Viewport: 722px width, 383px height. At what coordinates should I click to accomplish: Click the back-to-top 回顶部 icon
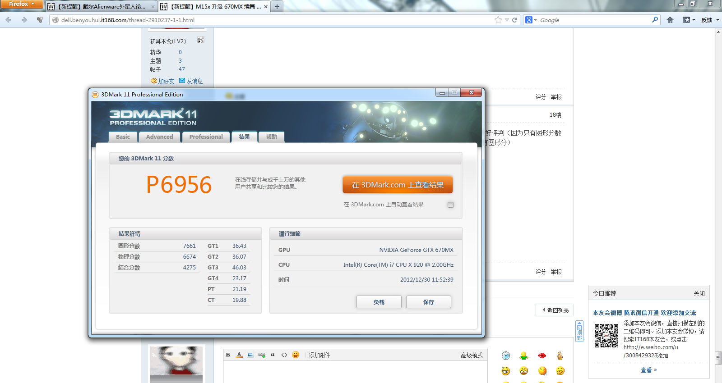tap(579, 331)
